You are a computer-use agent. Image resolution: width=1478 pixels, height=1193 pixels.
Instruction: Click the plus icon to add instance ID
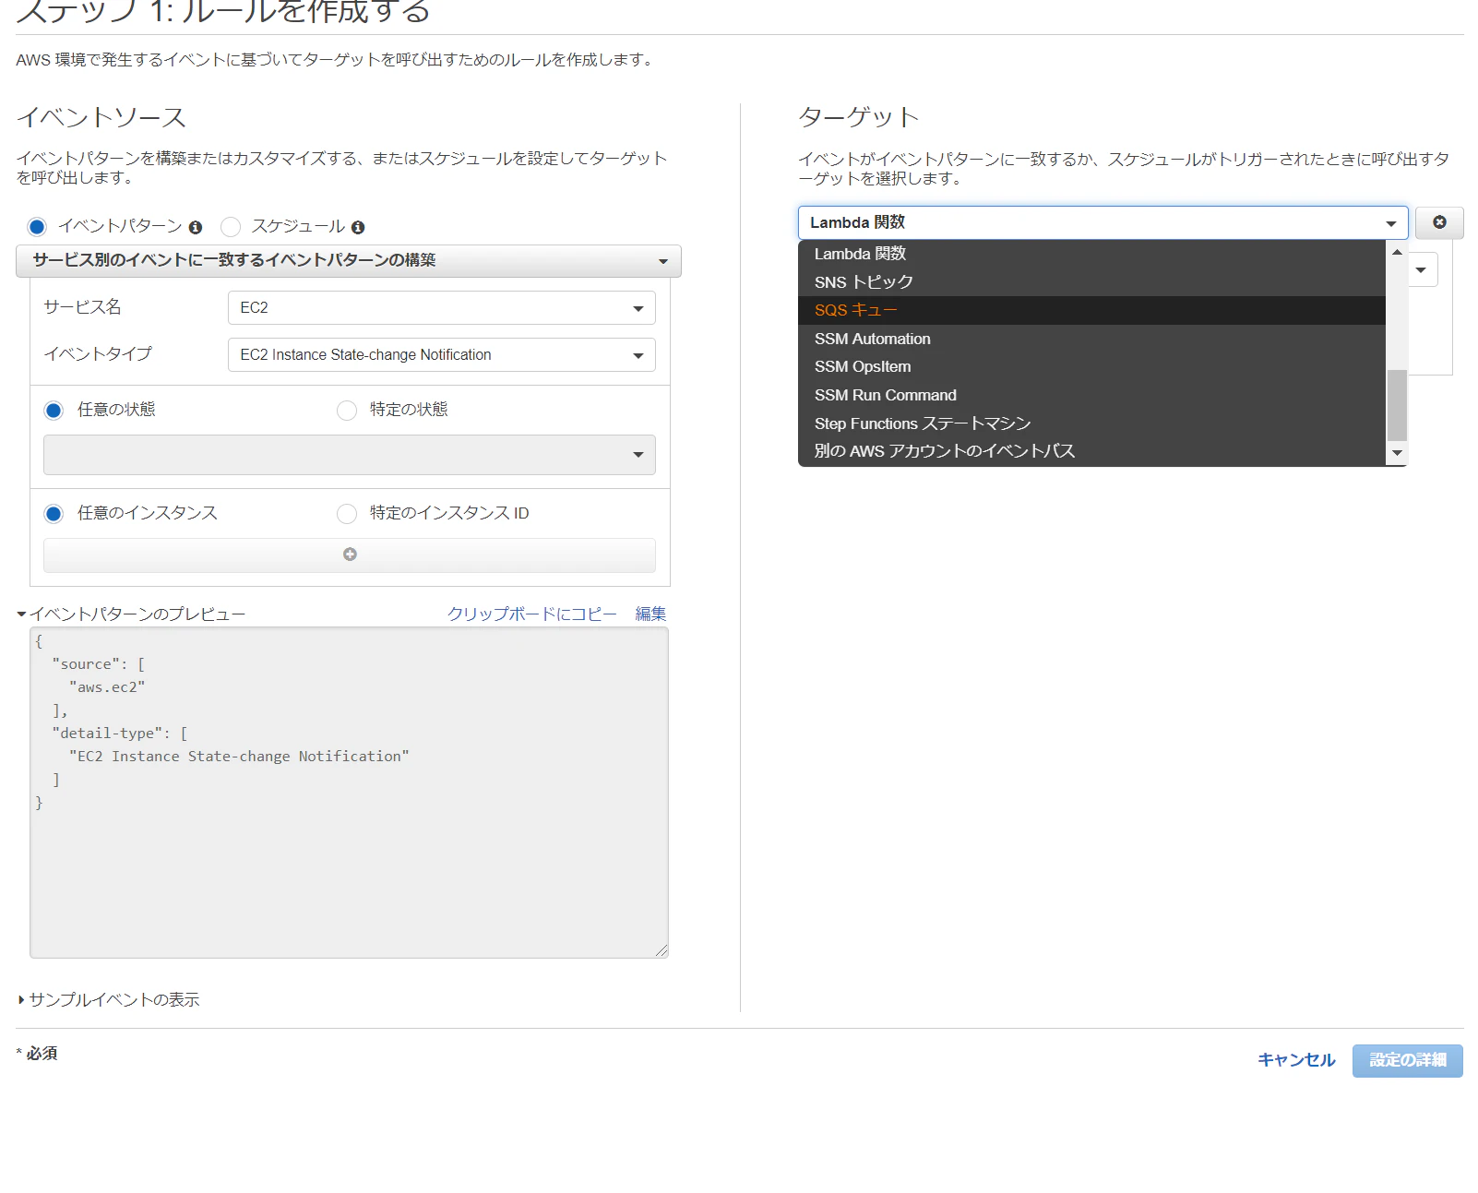pos(350,555)
